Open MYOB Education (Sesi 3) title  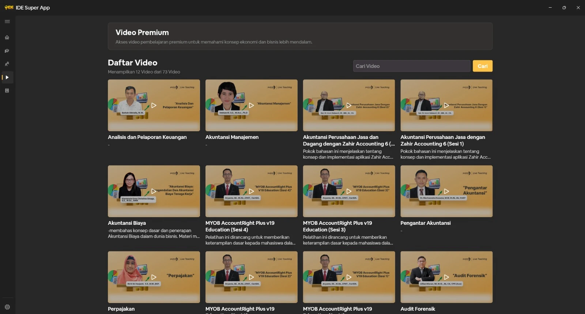tap(337, 226)
